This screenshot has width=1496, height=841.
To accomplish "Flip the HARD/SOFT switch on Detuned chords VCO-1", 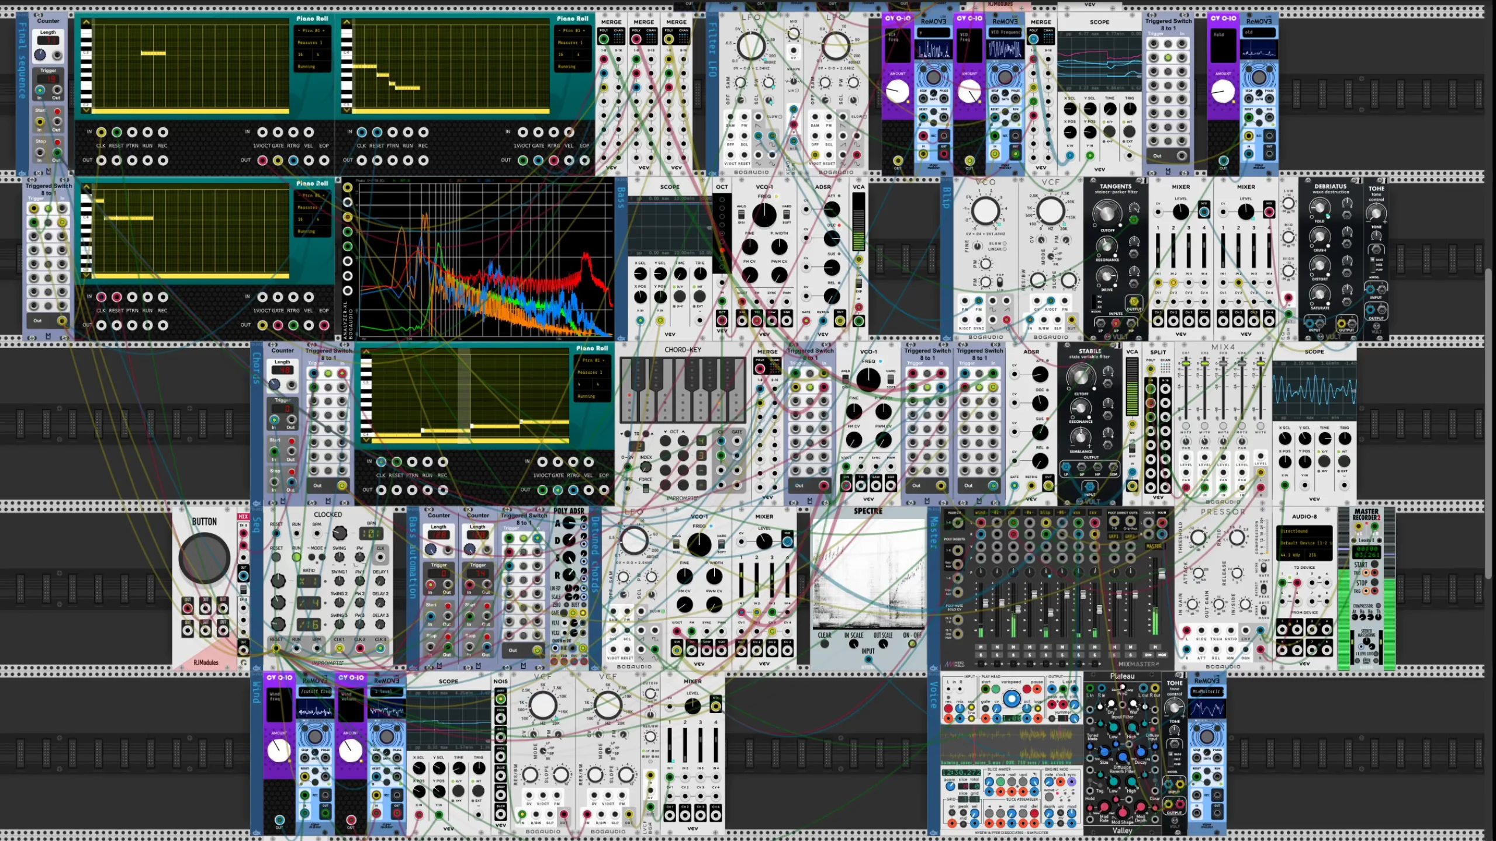I will (x=722, y=544).
